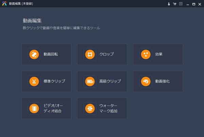Close the 動画編集 window
Viewport: 204px width, 137px height.
200,4
